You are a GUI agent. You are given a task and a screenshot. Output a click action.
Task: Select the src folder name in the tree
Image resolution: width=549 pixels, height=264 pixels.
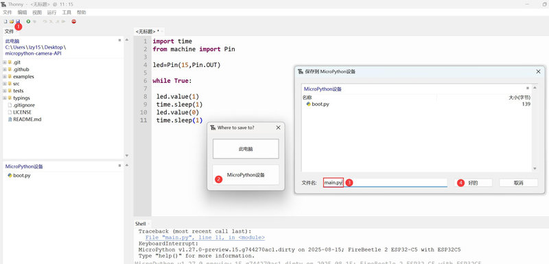pos(16,83)
